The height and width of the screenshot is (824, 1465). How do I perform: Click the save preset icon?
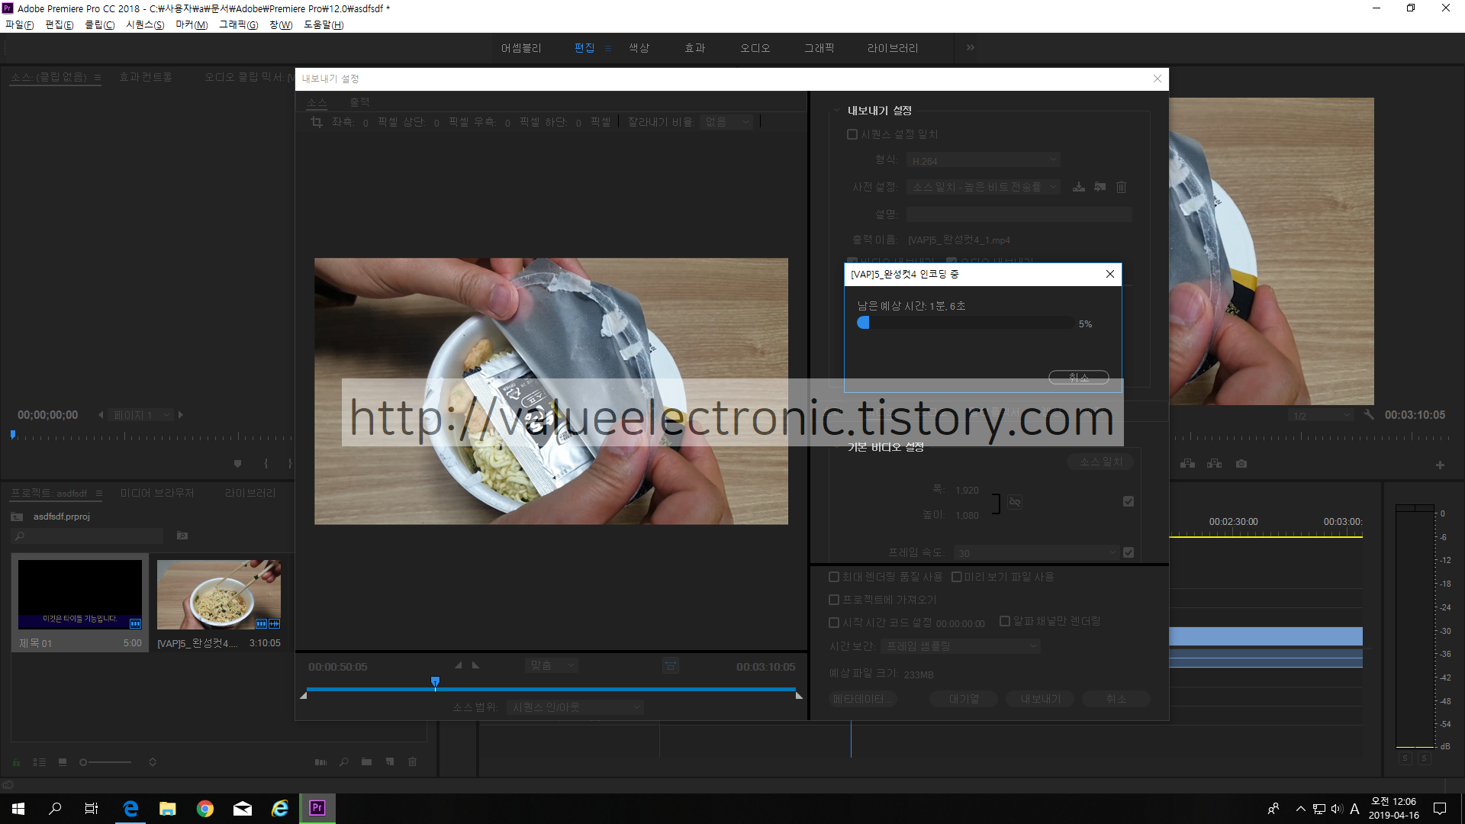1079,187
